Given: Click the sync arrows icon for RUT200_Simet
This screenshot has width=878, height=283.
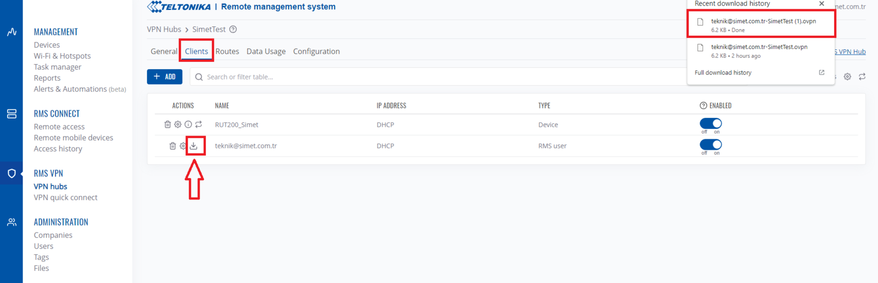Looking at the screenshot, I should 199,124.
